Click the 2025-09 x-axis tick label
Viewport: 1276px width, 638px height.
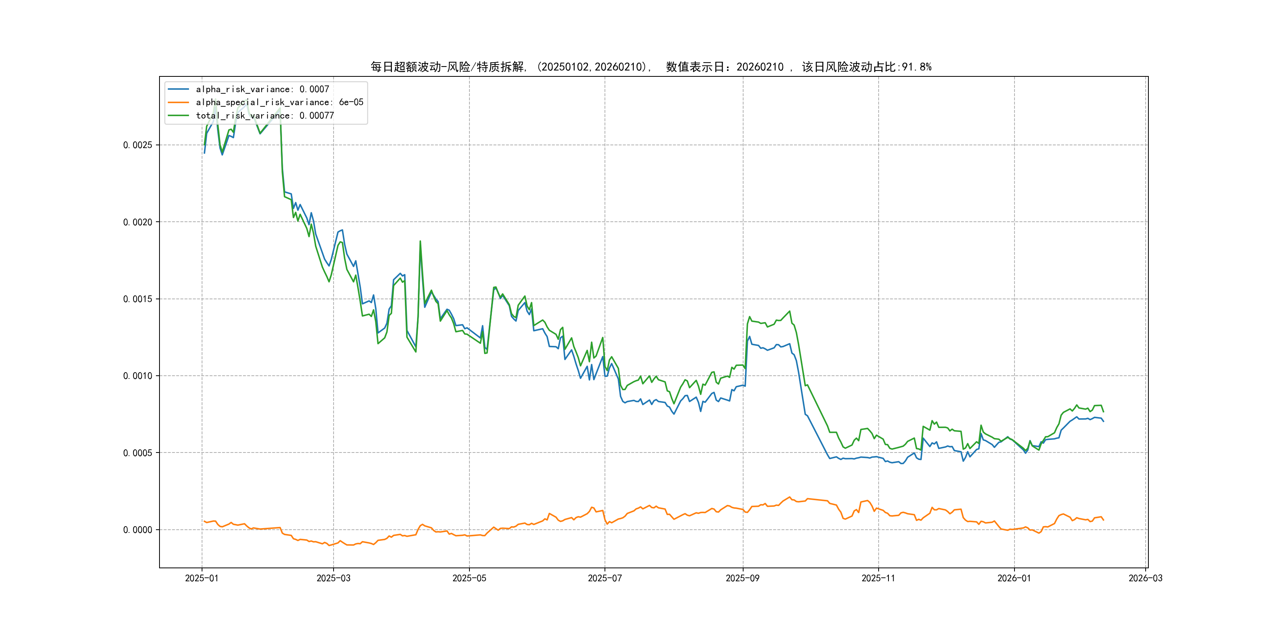742,578
